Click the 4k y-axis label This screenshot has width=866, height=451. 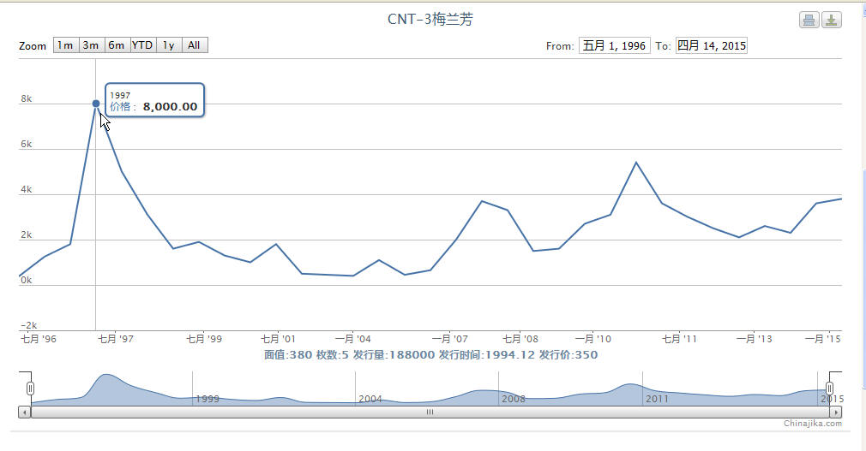pos(27,190)
